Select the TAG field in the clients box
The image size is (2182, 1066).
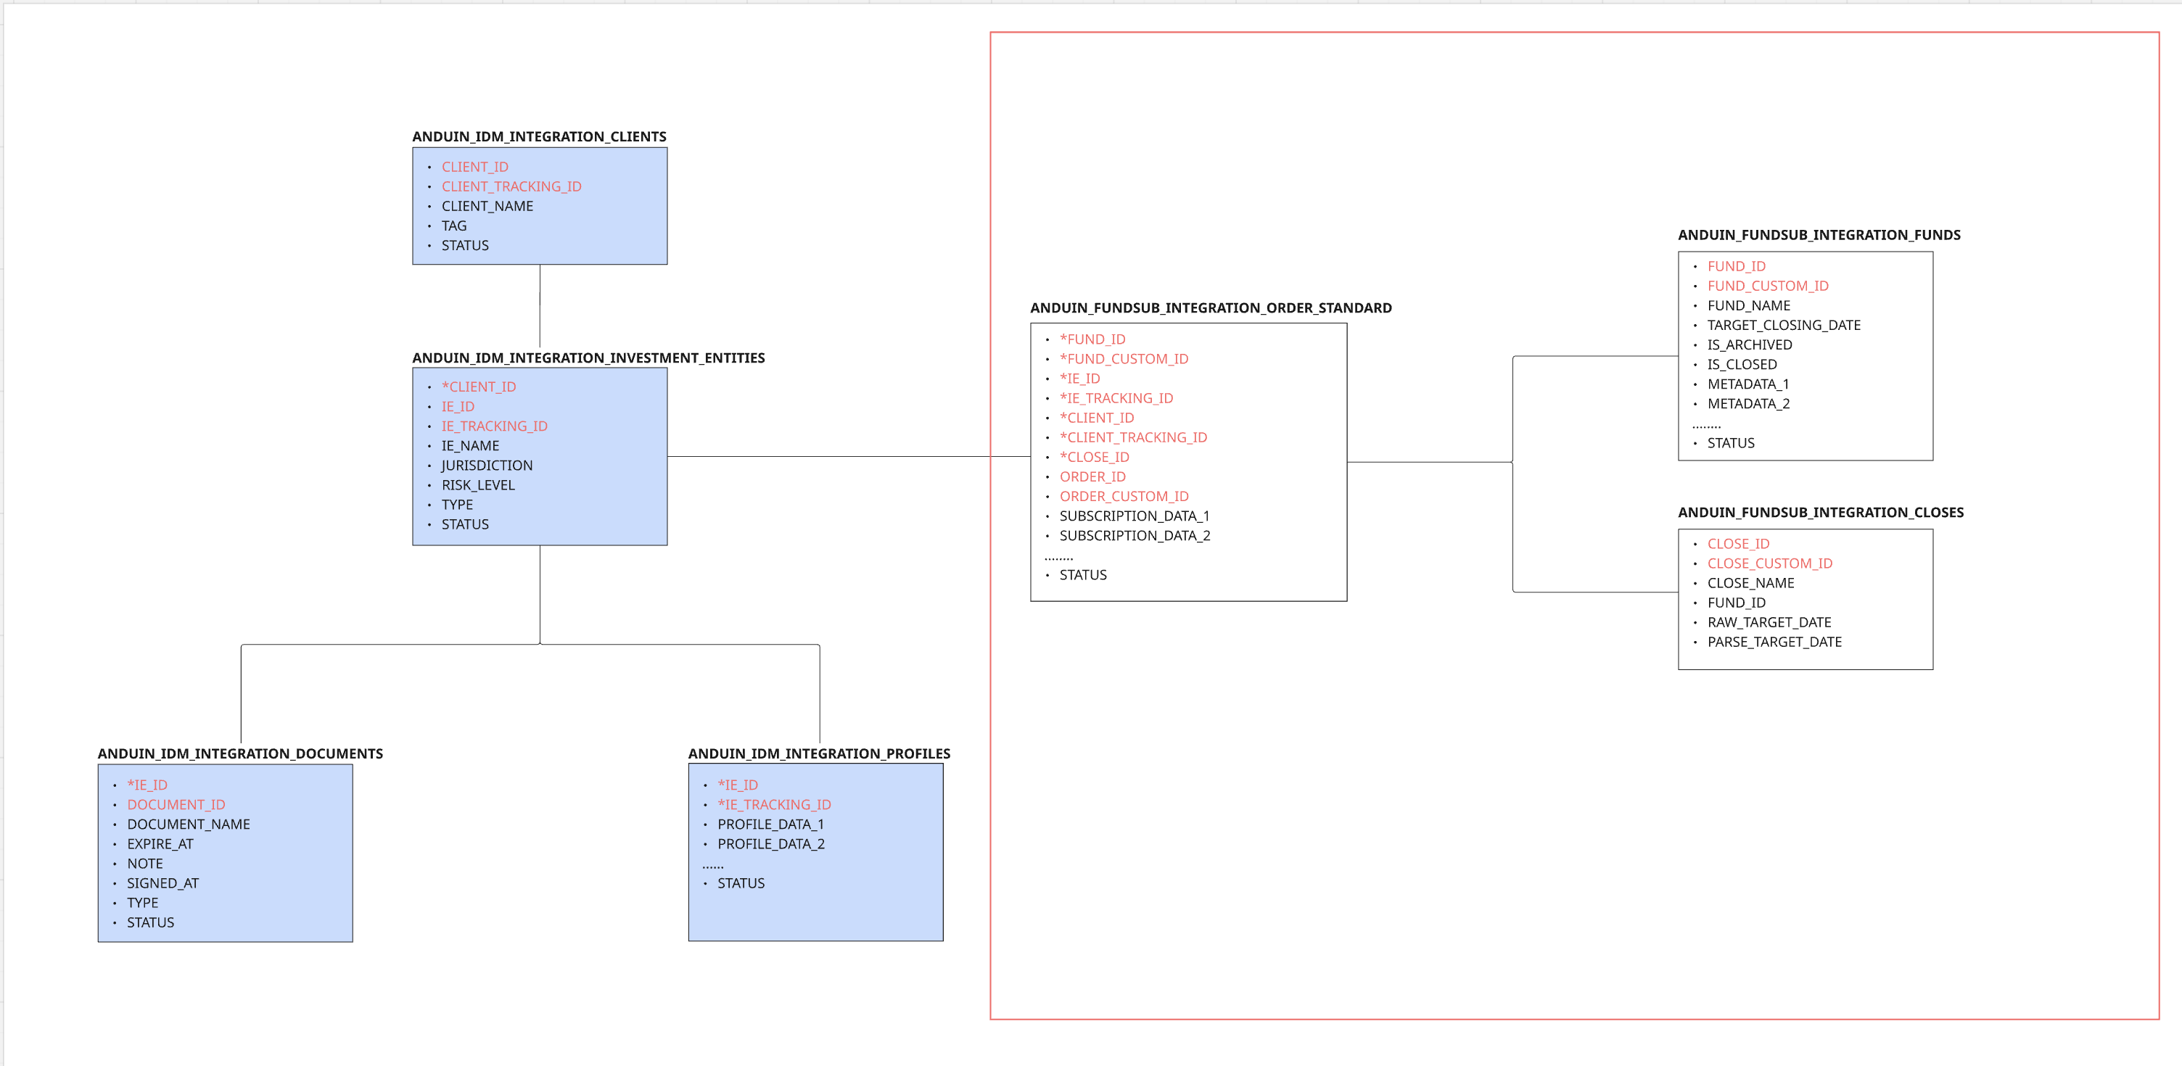coord(453,226)
